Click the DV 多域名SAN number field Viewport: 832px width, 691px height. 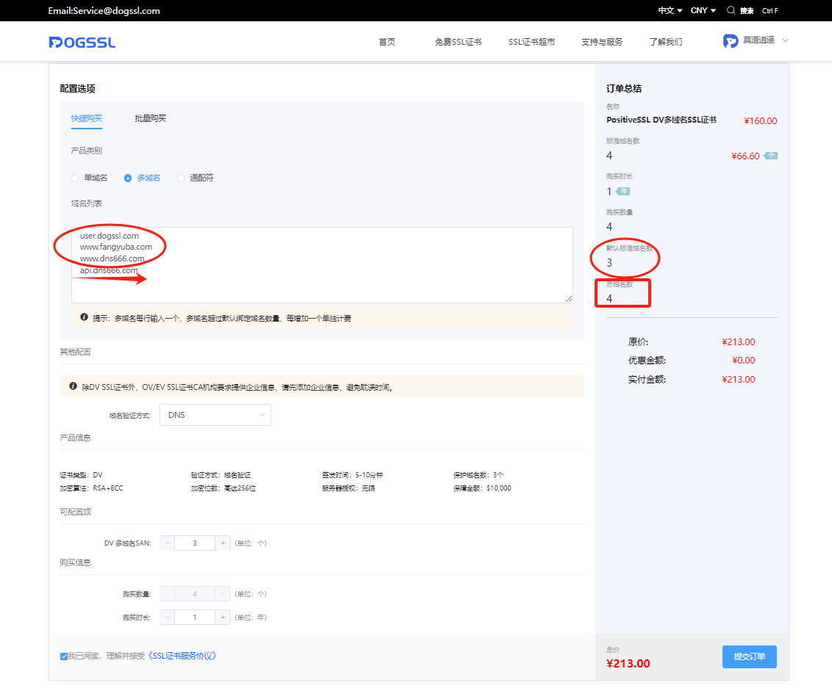coord(195,543)
